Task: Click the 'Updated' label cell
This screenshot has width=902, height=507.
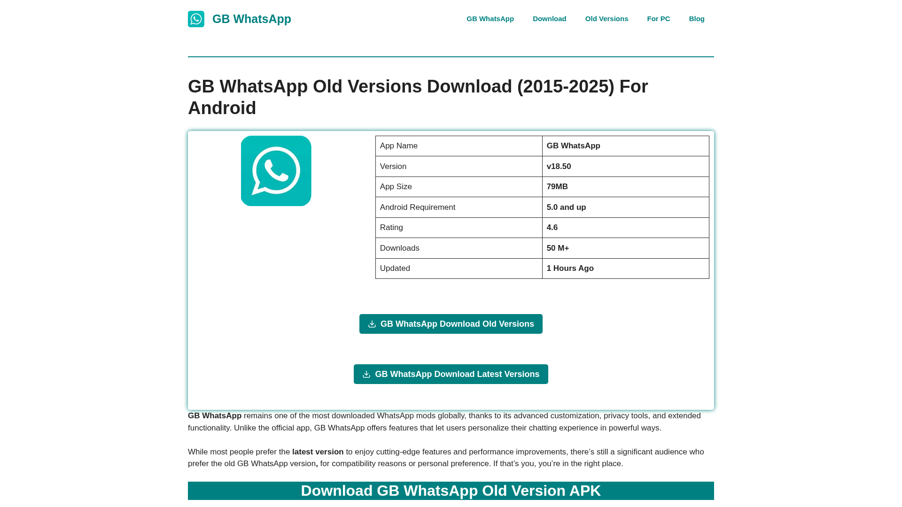Action: click(459, 269)
